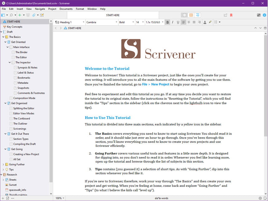
Task: Open the Inspector with blue info icon
Action: tap(264, 15)
